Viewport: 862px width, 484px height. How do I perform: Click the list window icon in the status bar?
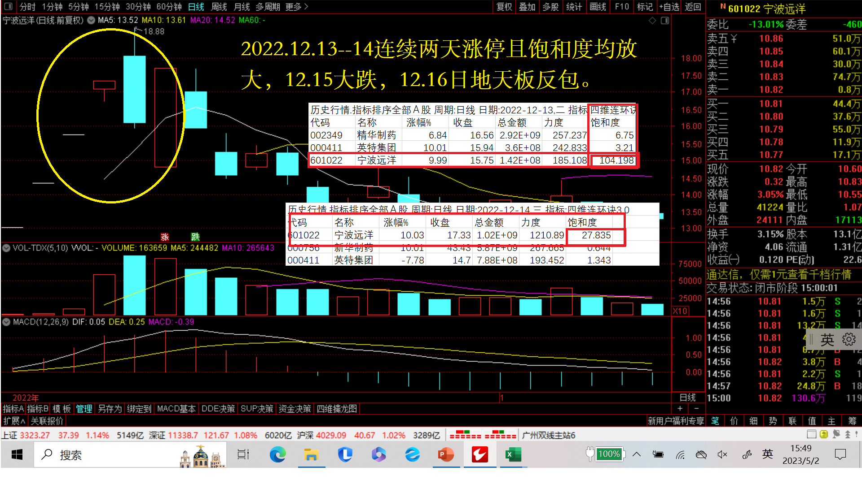[811, 434]
